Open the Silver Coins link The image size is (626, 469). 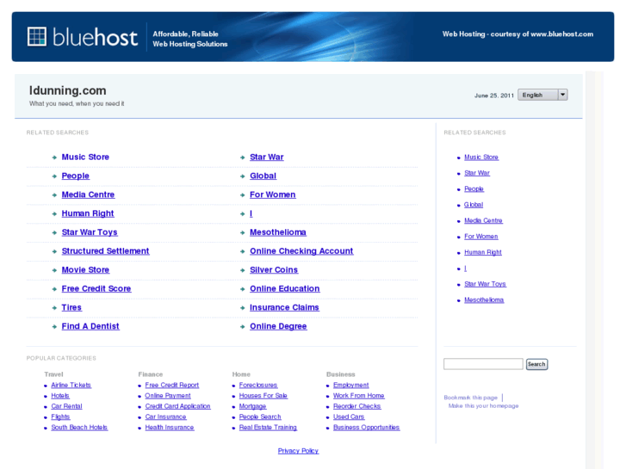coord(274,270)
